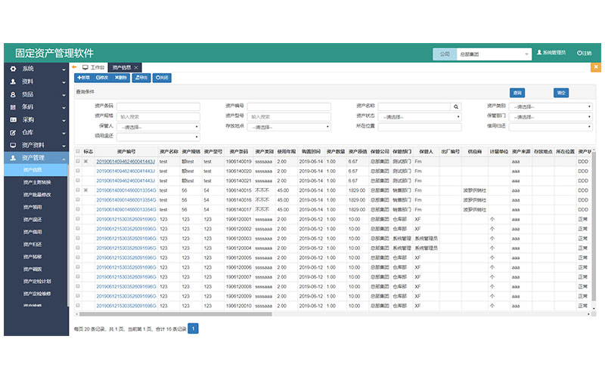Open the 保管部门 dropdown

pos(551,117)
